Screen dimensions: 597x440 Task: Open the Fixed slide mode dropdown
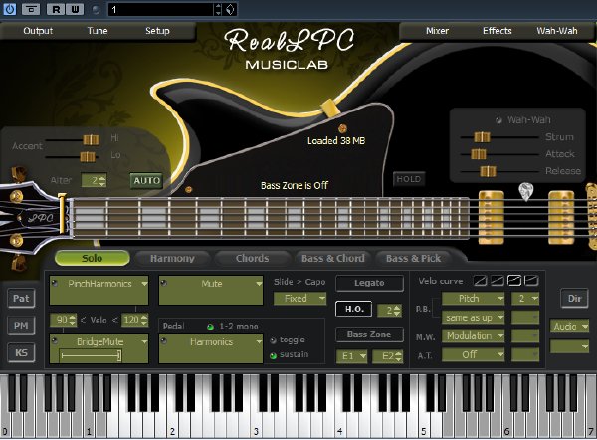point(300,299)
